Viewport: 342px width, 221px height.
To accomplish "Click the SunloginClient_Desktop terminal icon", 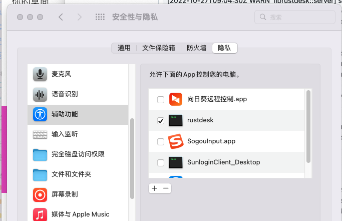I will click(176, 162).
